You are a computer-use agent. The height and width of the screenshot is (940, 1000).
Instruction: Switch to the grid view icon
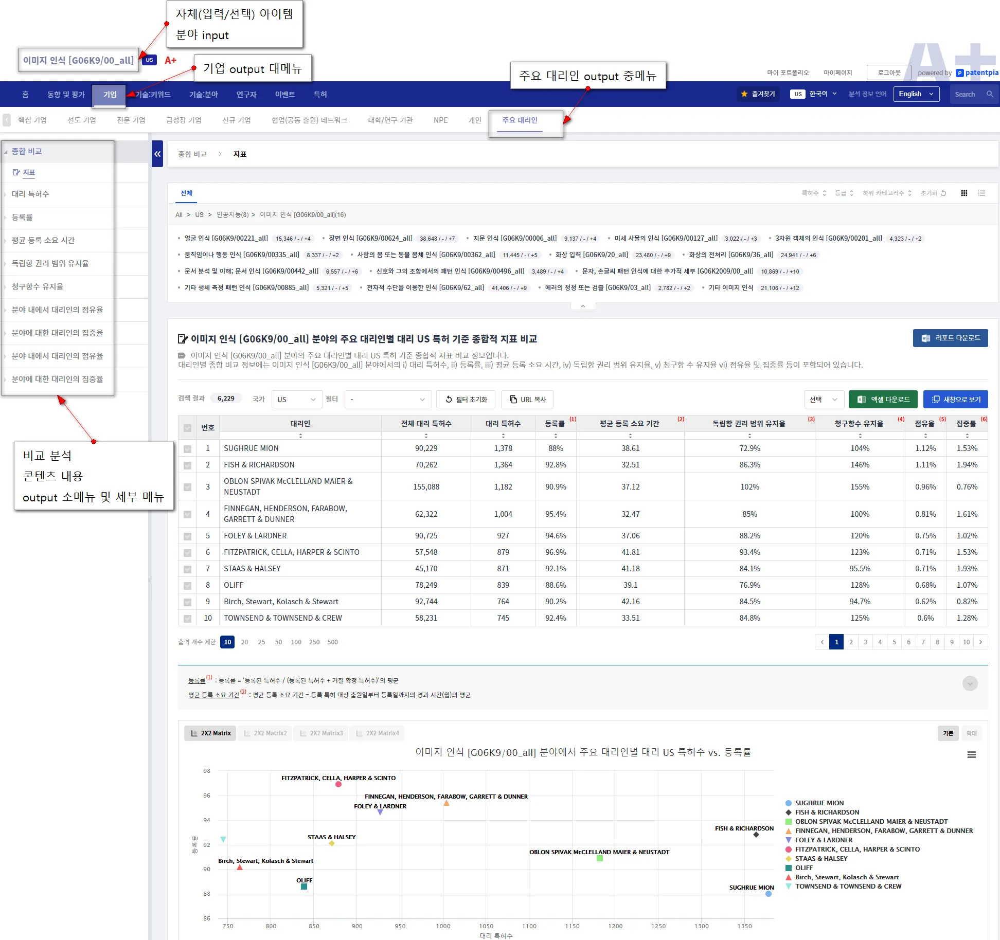tap(964, 193)
